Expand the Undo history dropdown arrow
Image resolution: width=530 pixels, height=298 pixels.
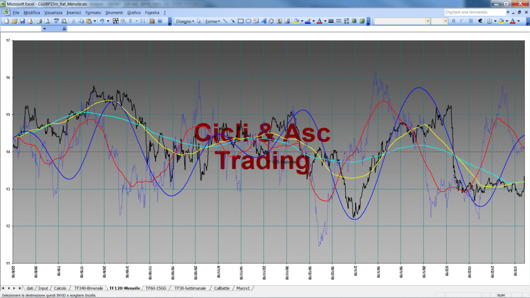point(108,21)
